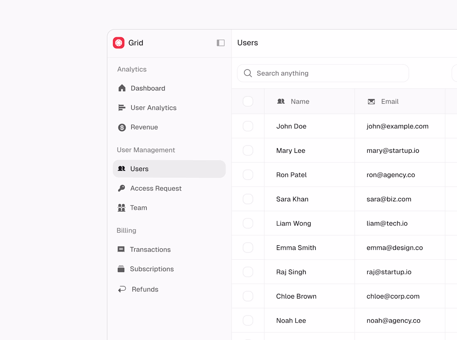
Task: Click the Dashboard home icon
Action: tap(122, 88)
